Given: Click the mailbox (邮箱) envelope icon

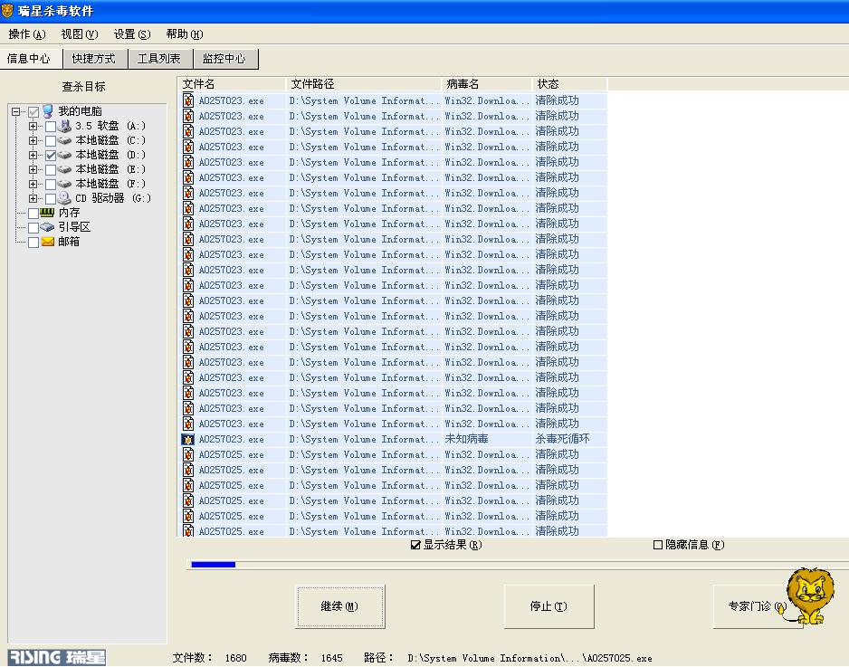Looking at the screenshot, I should coord(48,242).
